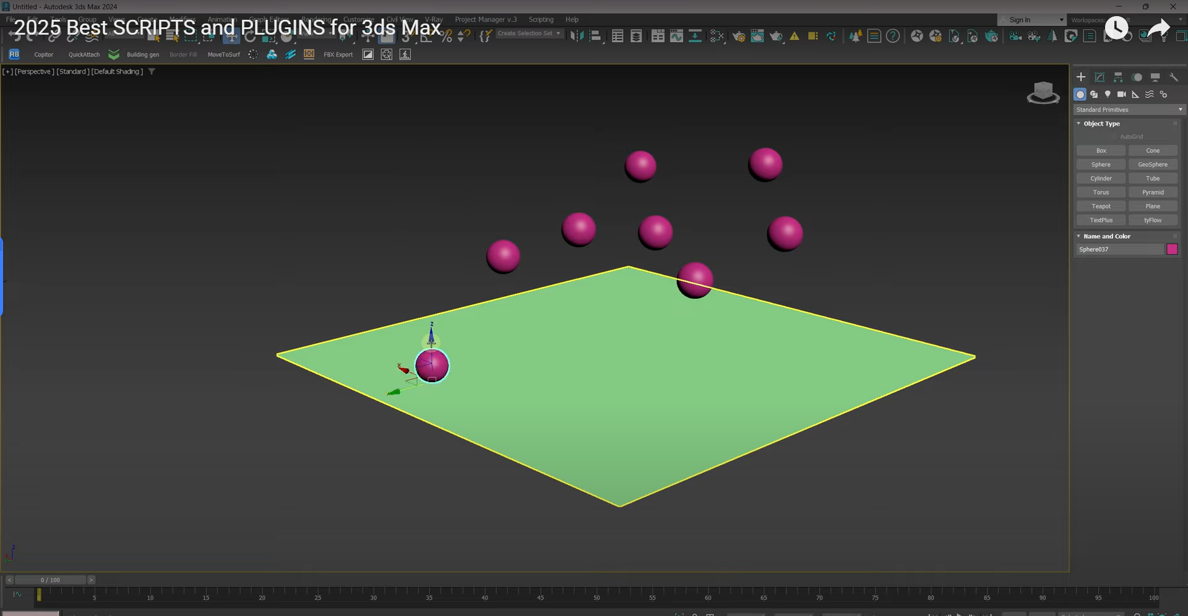
Task: Open the Display command panel tab
Action: (x=1155, y=77)
